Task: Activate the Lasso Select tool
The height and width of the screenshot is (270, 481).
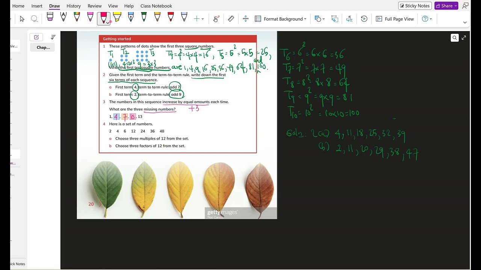Action: (35, 19)
